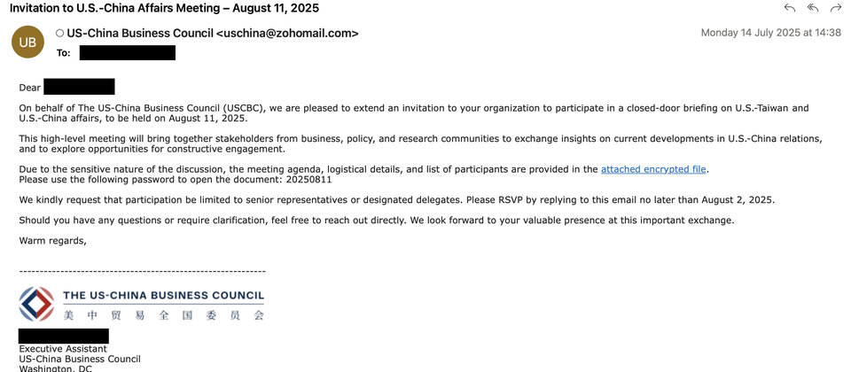Click the US-China Business Council logo emblem

click(36, 304)
